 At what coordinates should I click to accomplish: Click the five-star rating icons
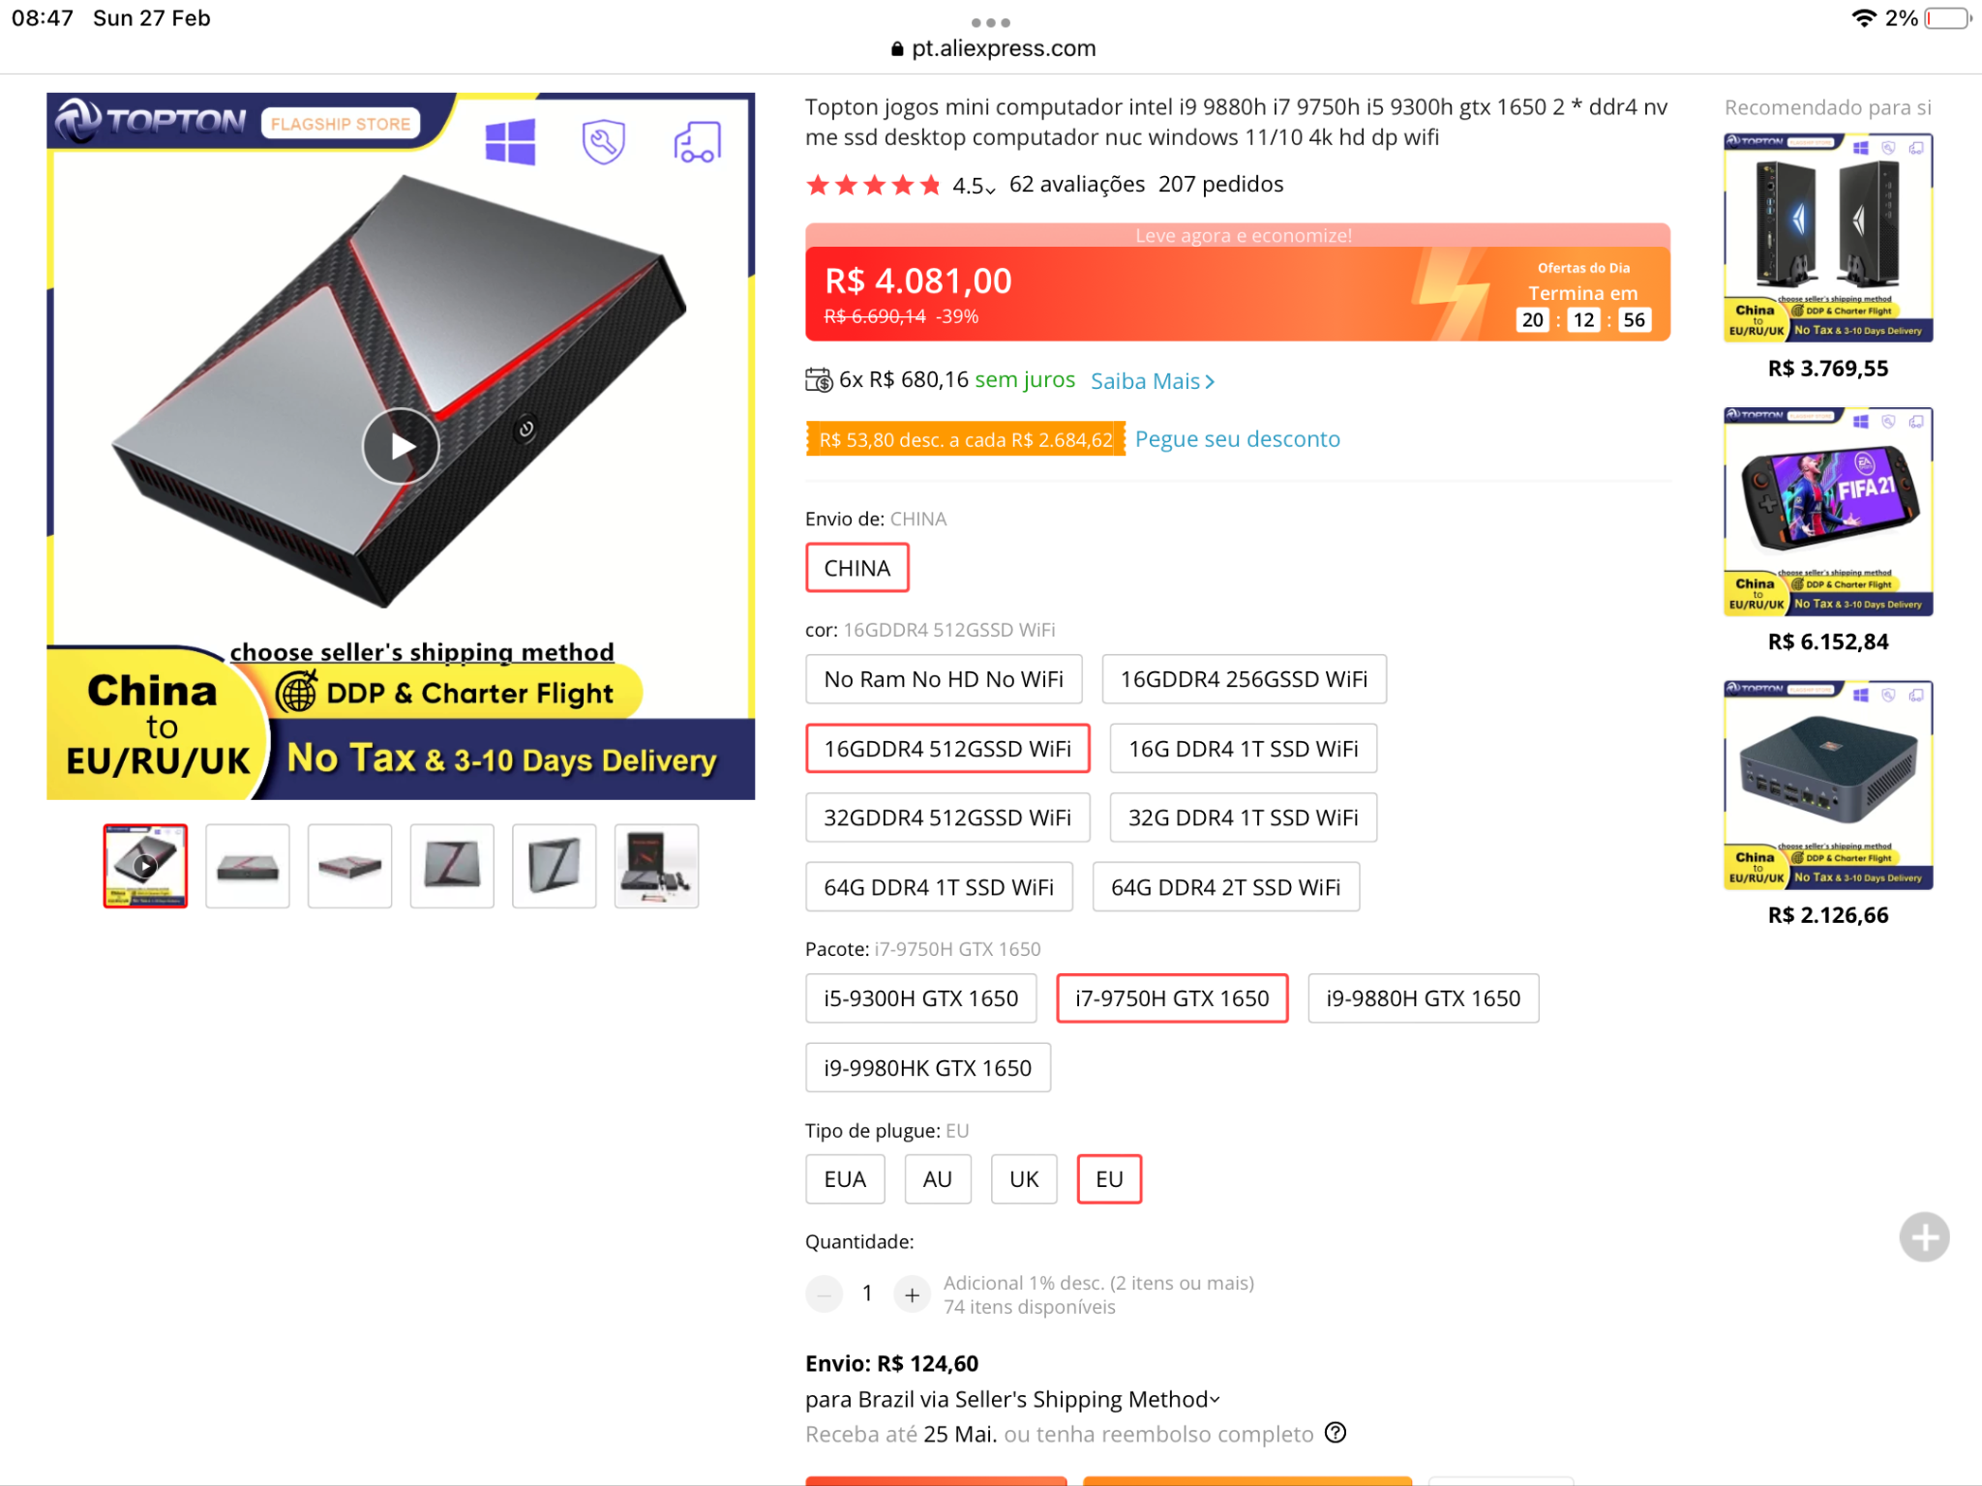click(873, 185)
